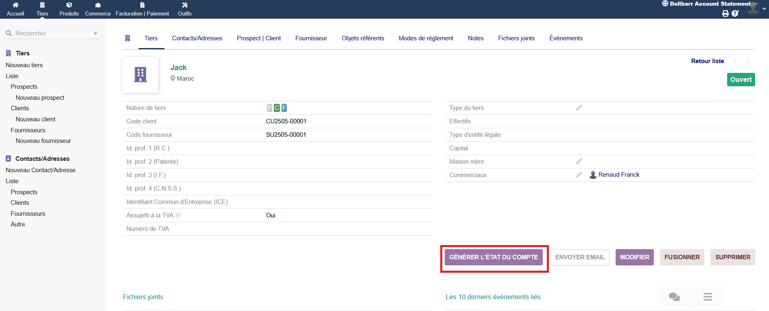
Task: Go to next record chevron arrow
Action: [x=748, y=61]
